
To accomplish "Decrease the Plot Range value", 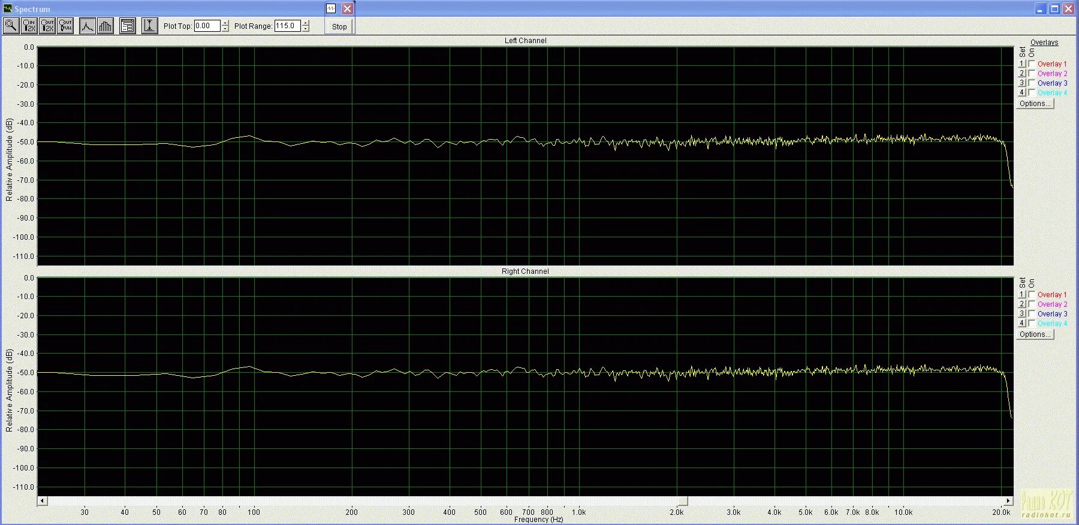I will (306, 29).
